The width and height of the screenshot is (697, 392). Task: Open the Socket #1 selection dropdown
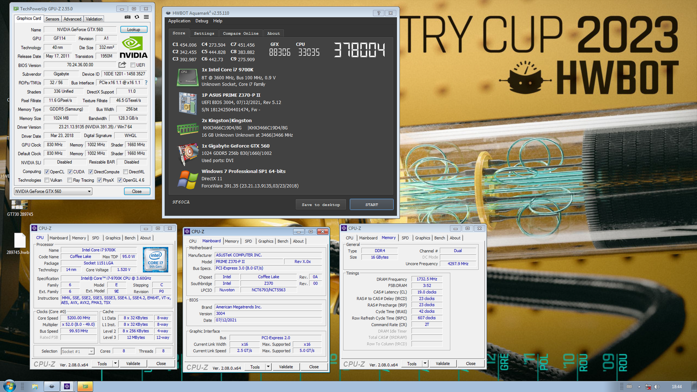[x=78, y=351]
